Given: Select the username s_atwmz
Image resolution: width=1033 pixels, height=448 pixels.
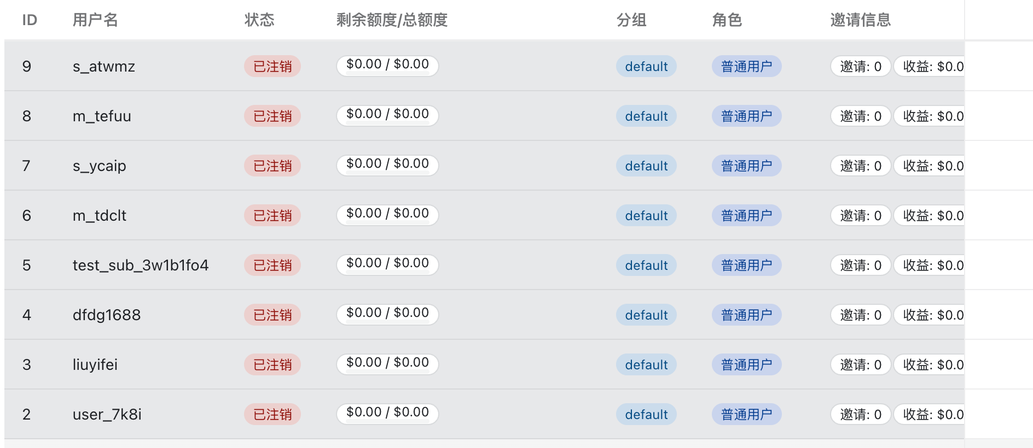Looking at the screenshot, I should [104, 67].
